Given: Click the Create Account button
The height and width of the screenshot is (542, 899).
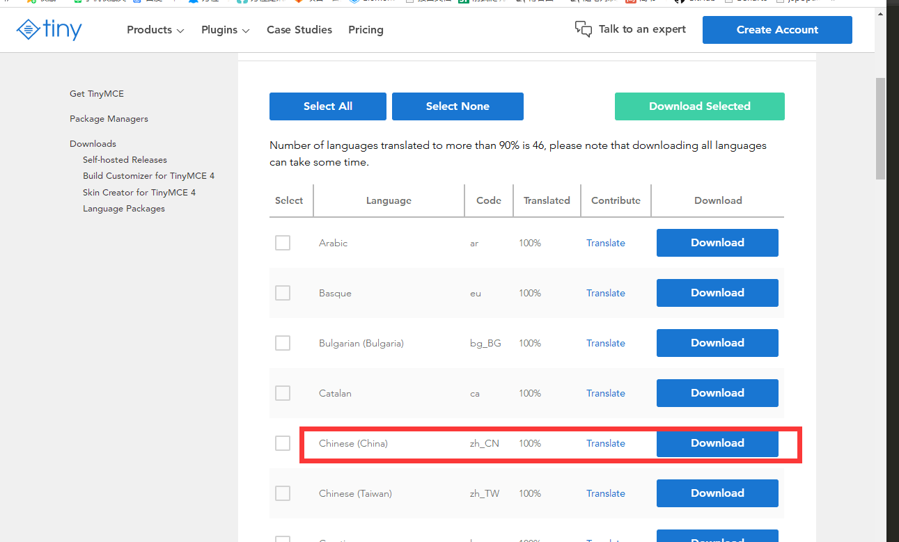Looking at the screenshot, I should tap(777, 30).
